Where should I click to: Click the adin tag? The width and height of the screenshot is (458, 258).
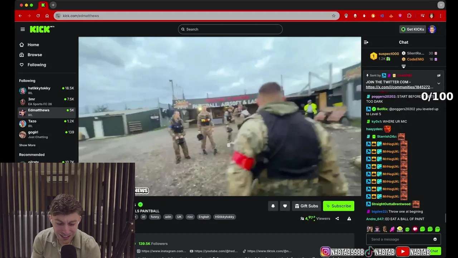tap(168, 217)
